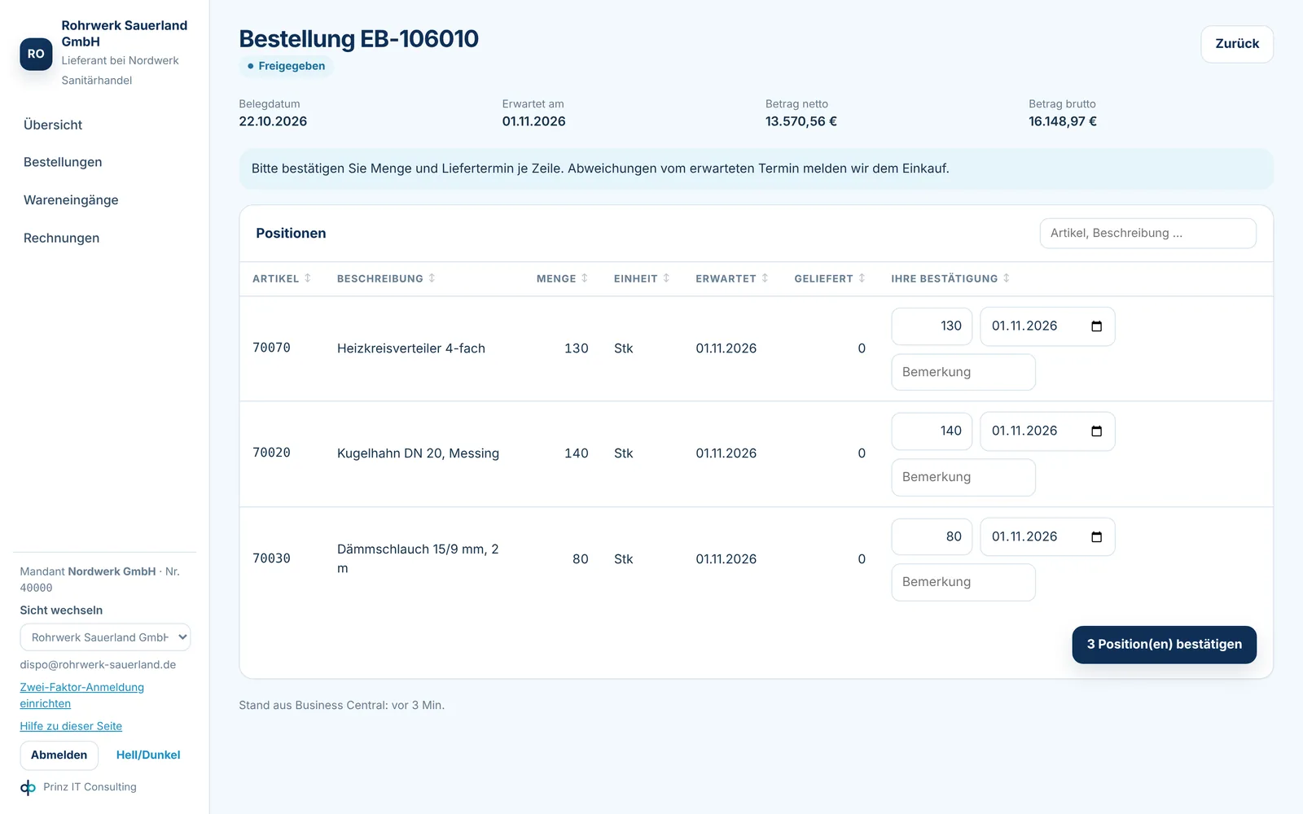Sort by Ihre Bestätigung column
Screen dimensions: 1303x814
click(950, 278)
